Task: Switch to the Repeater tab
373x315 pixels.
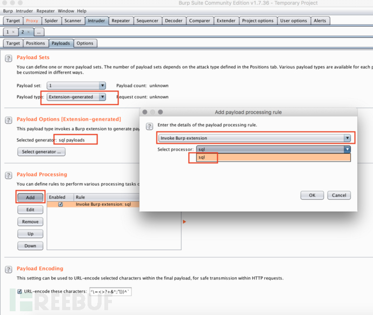Action: click(121, 21)
